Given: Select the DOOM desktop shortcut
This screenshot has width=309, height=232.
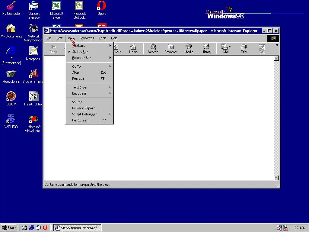Looking at the screenshot, I should pos(11,99).
